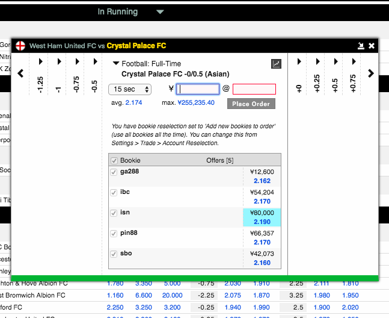389x318 pixels.
Task: Click odds 2.075 in the -2.25 handicap row
Action: 233,295
